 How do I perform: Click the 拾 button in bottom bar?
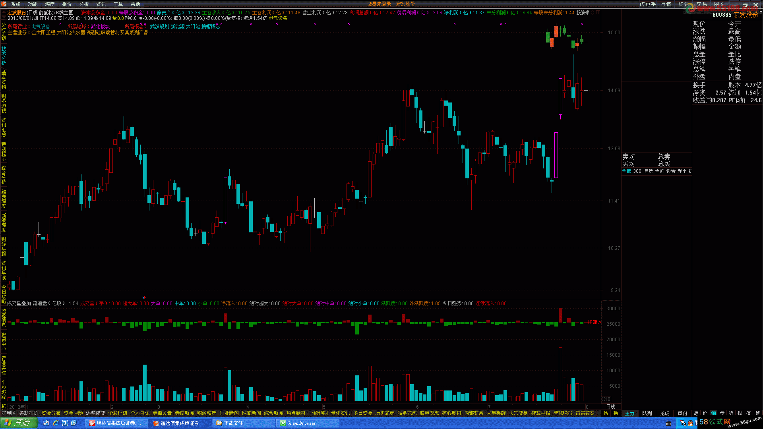(606, 413)
